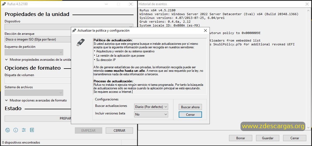Minimize the Rufus main window
312x146 pixels.
(106, 4)
